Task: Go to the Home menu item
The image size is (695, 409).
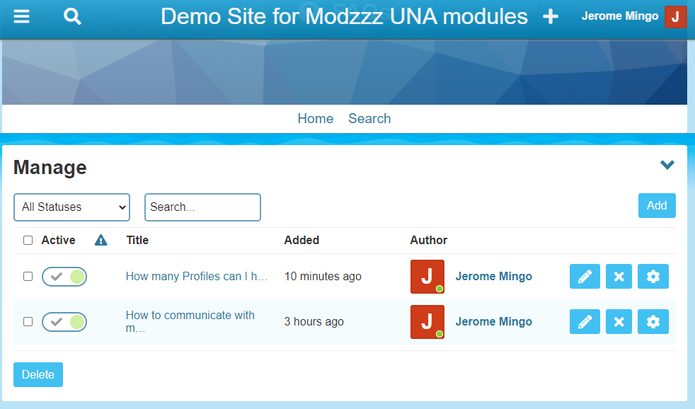Action: pyautogui.click(x=315, y=119)
